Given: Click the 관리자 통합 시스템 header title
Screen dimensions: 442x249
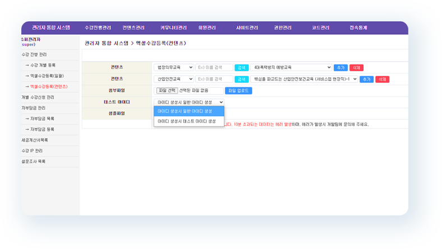Looking at the screenshot, I should tap(51, 27).
